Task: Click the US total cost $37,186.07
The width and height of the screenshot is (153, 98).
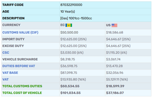Action: 115,93
